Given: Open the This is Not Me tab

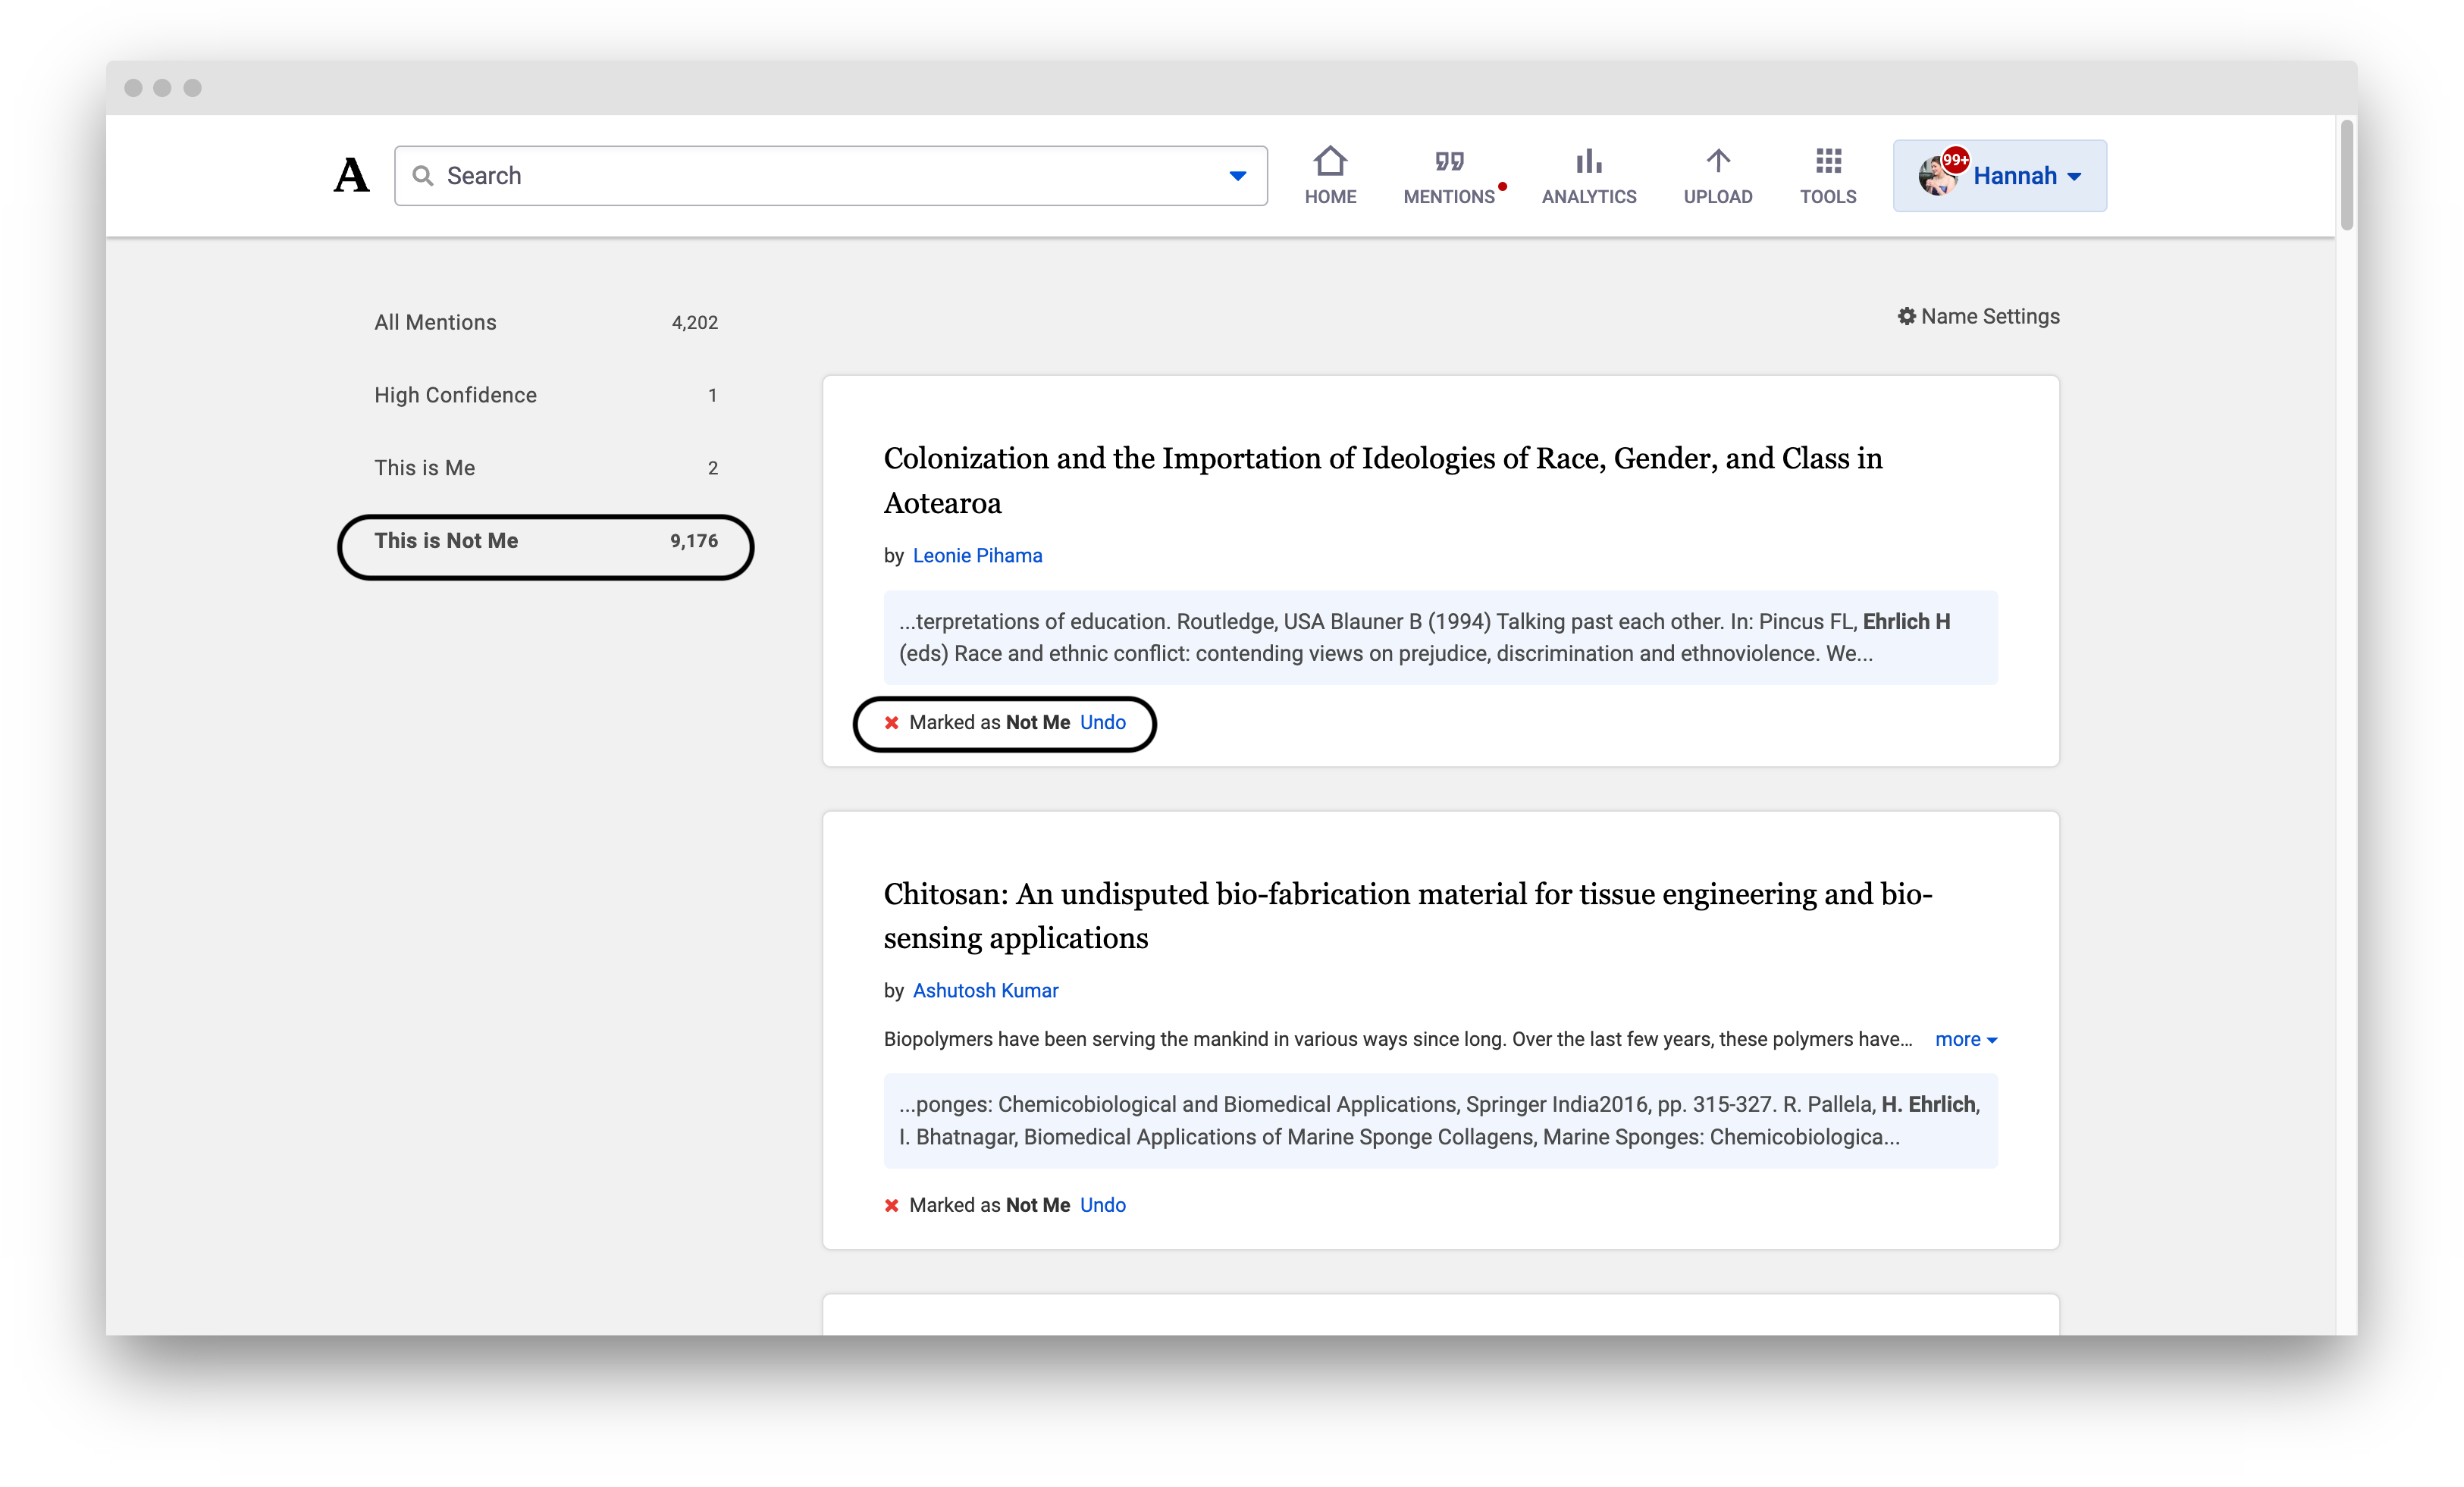Looking at the screenshot, I should (x=446, y=540).
